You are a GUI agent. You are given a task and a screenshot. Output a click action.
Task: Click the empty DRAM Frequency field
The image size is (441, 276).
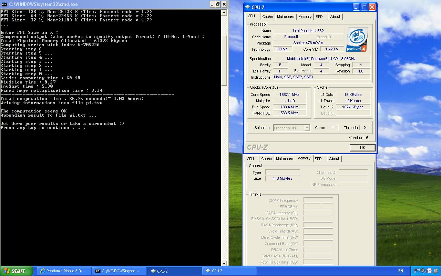(x=318, y=200)
